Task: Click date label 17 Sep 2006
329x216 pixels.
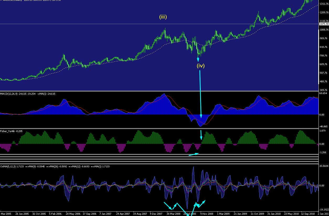Action: (90, 214)
